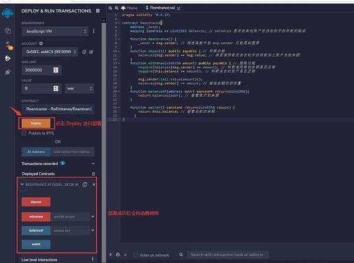Clear the terminal console output
This screenshot has width=354, height=263.
117,255
